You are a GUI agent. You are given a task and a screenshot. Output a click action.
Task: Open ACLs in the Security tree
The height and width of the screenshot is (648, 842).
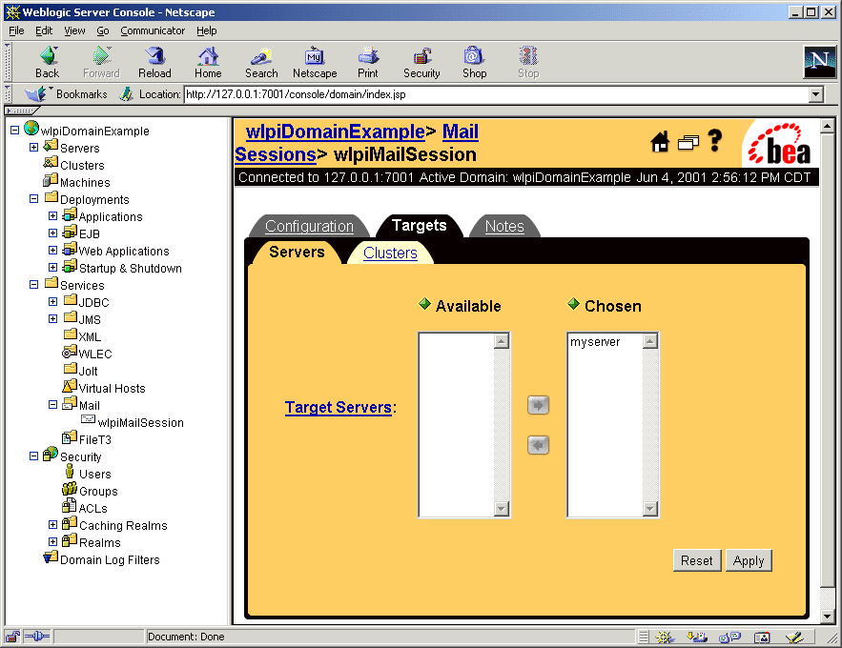pyautogui.click(x=92, y=509)
